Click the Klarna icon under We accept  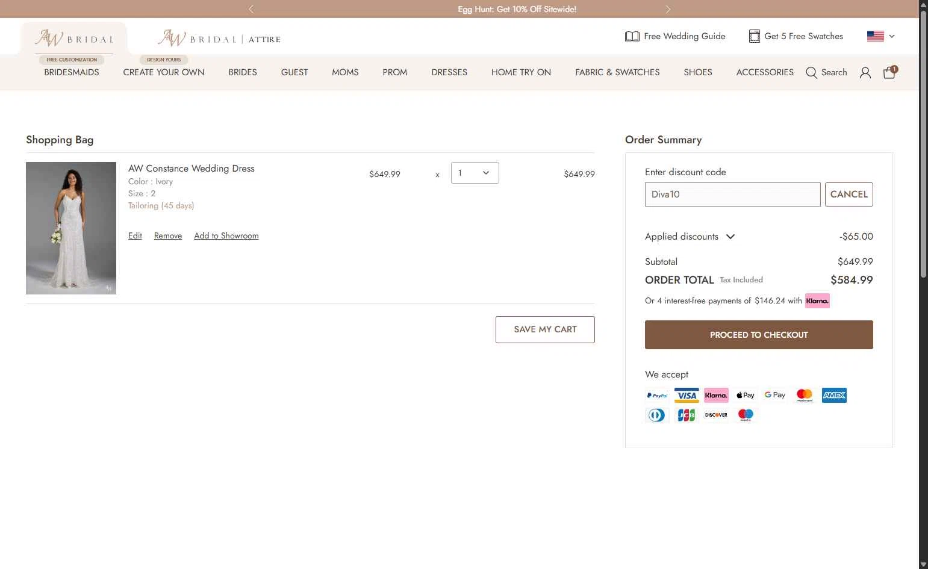[x=716, y=396]
